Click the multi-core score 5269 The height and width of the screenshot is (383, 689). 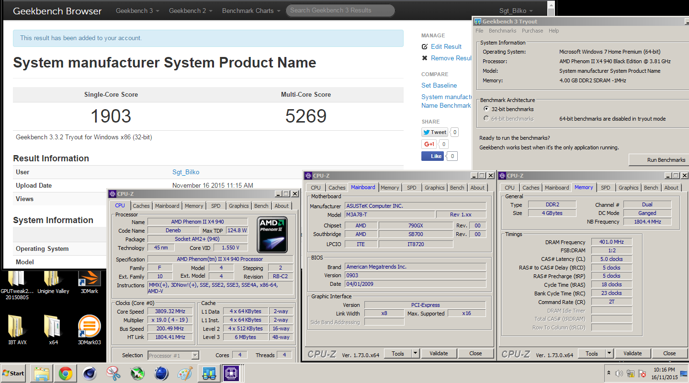pyautogui.click(x=305, y=116)
